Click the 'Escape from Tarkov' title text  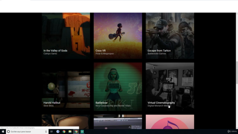coord(159,51)
